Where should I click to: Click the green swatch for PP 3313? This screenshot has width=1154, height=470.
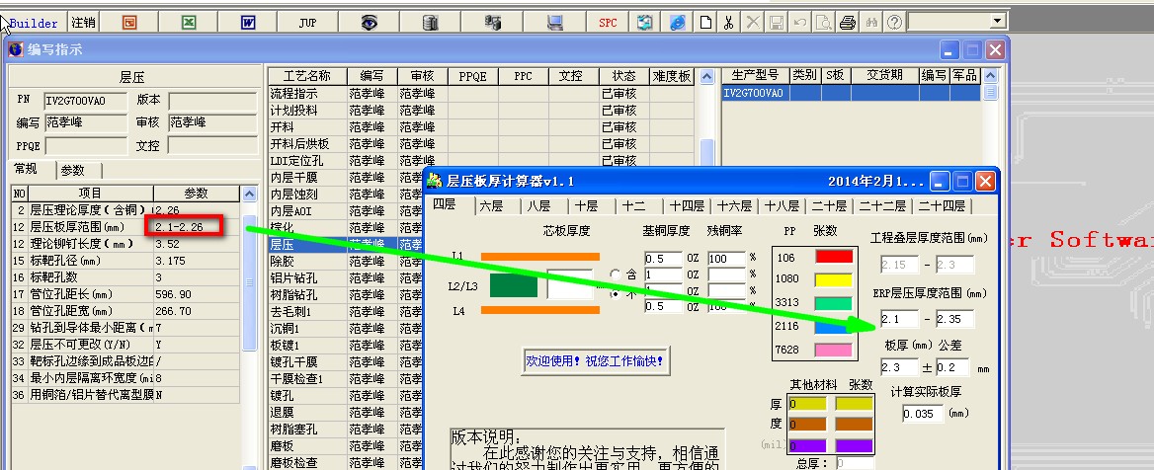tap(834, 303)
